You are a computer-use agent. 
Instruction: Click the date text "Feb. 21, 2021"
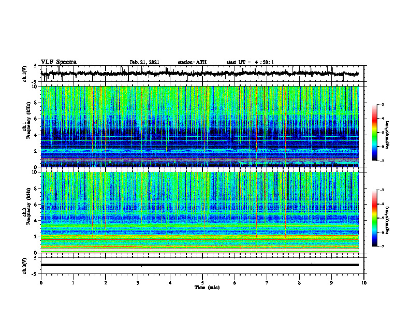pos(144,62)
